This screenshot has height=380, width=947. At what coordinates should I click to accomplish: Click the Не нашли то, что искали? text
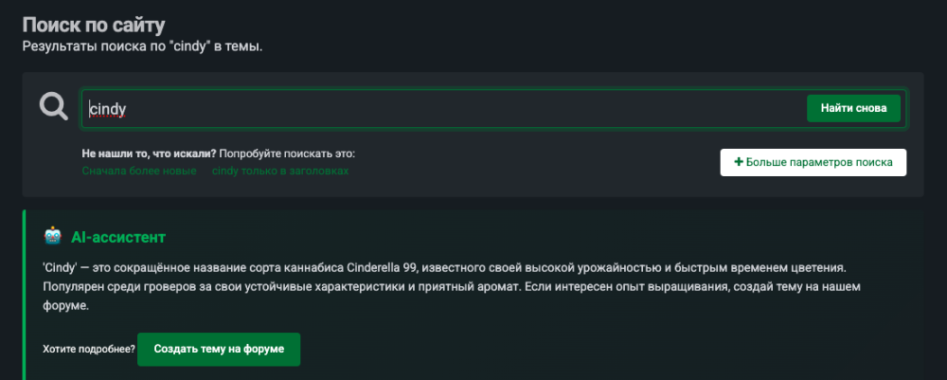tap(150, 154)
